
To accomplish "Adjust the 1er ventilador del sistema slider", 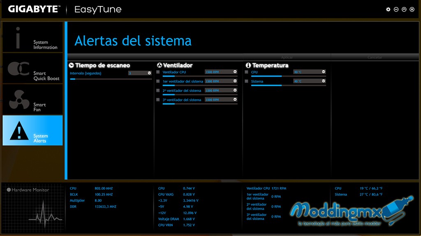I will [x=200, y=85].
